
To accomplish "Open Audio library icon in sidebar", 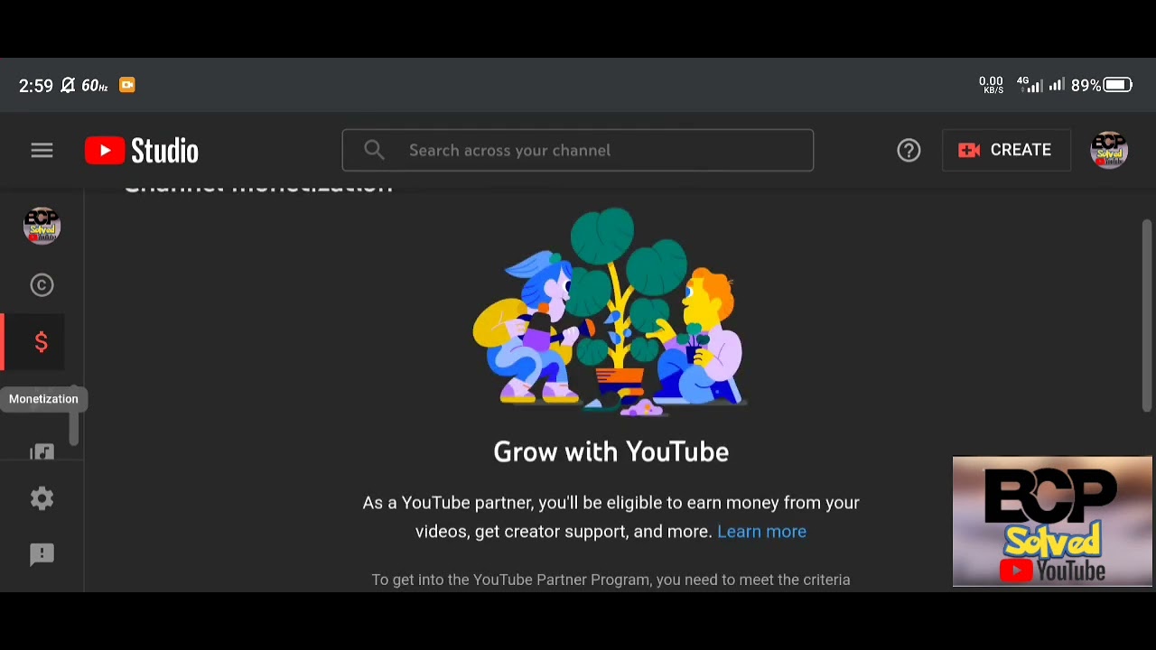I will (42, 452).
